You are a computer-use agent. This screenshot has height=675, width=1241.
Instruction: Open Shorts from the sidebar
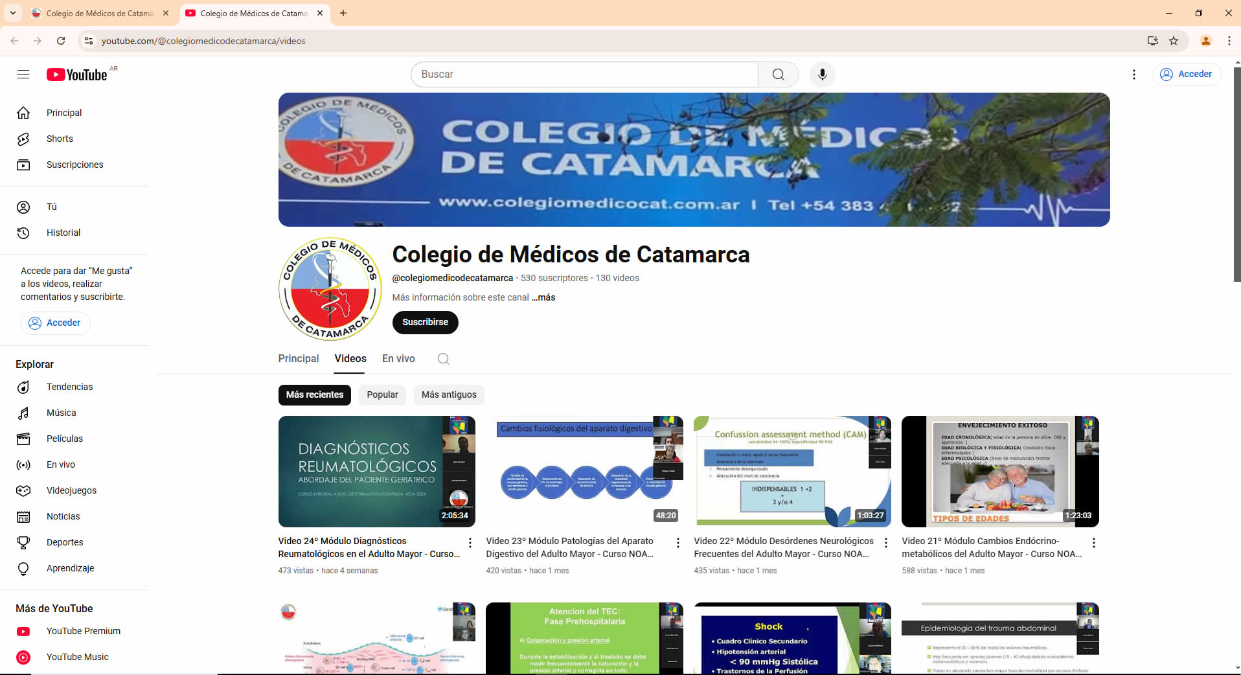(x=60, y=139)
